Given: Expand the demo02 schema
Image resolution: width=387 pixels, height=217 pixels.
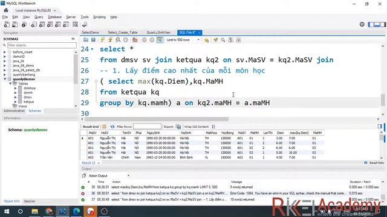Looking at the screenshot, I should pos(5,57).
